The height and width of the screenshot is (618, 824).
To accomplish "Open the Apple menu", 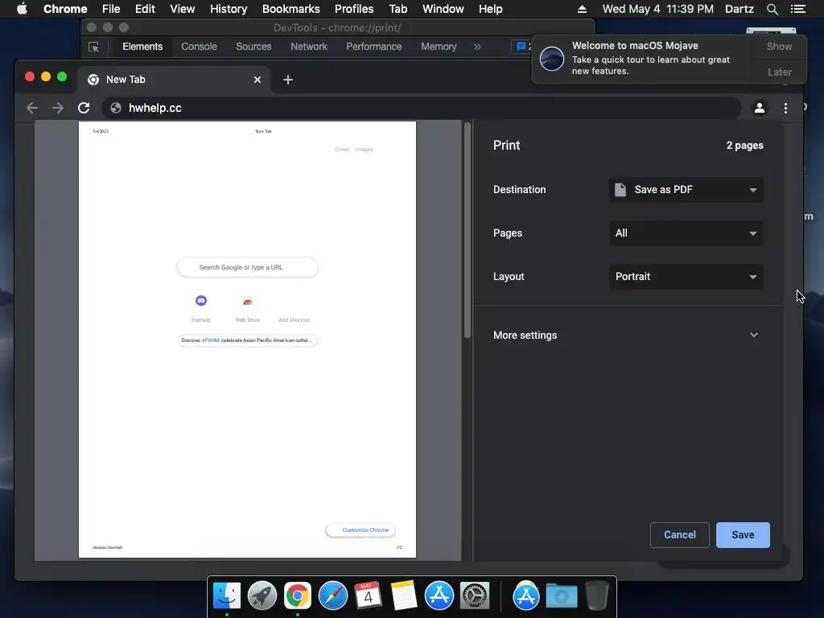I will [22, 9].
